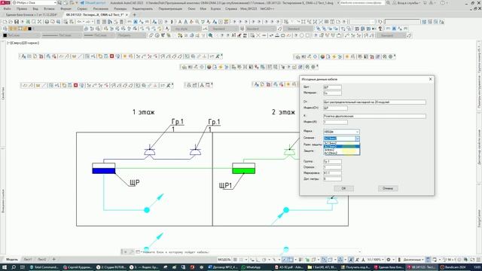Switch to the Модель tab
The image size is (482, 271).
12,259
